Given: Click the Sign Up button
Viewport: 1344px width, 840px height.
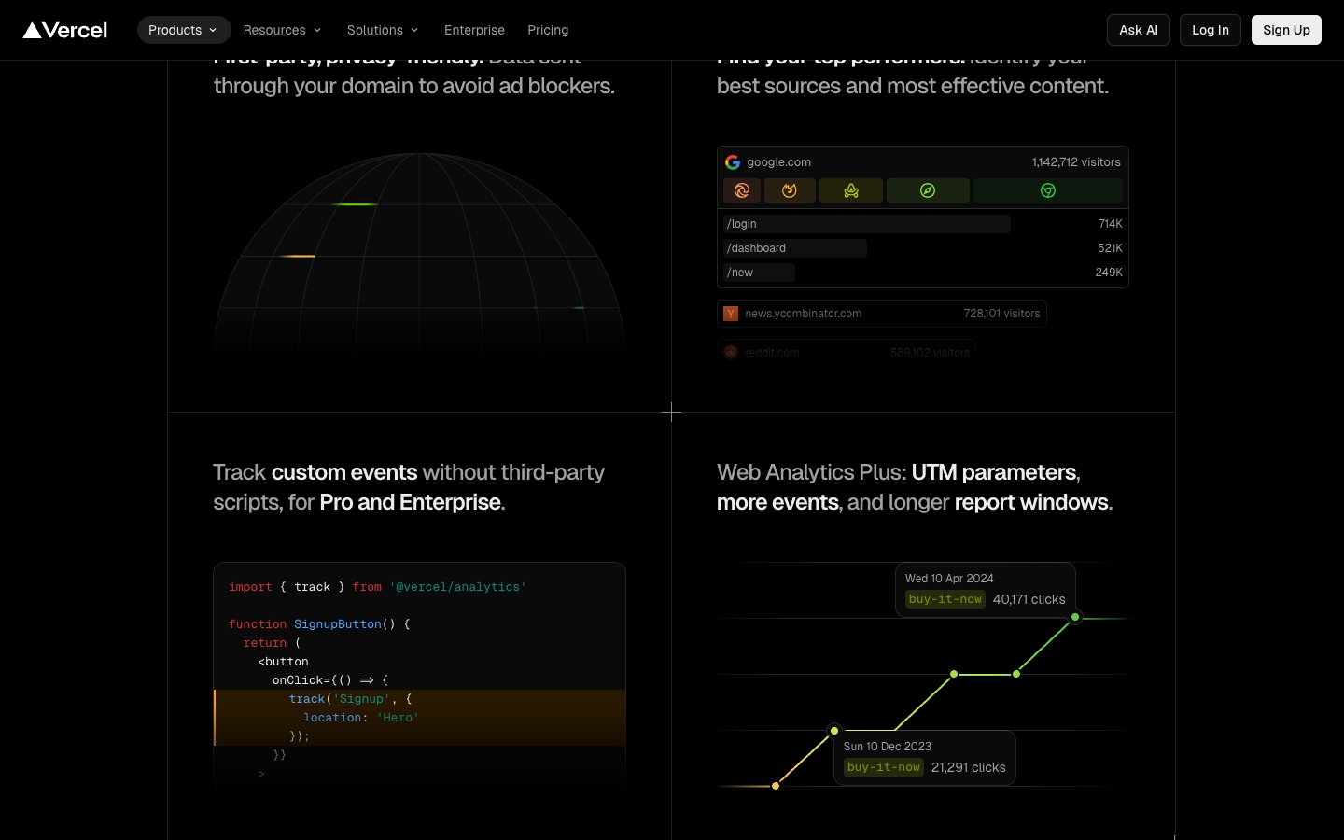Looking at the screenshot, I should coord(1286,30).
